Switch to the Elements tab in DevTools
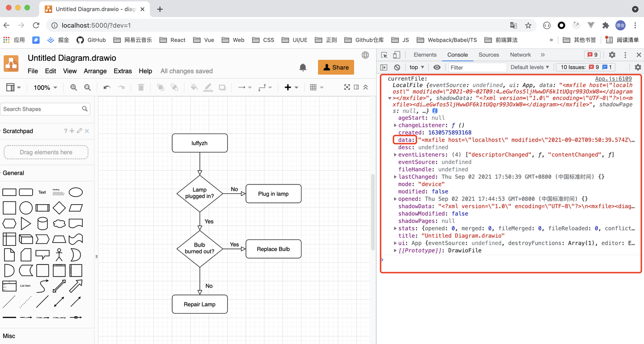This screenshot has height=344, width=644. click(x=425, y=55)
